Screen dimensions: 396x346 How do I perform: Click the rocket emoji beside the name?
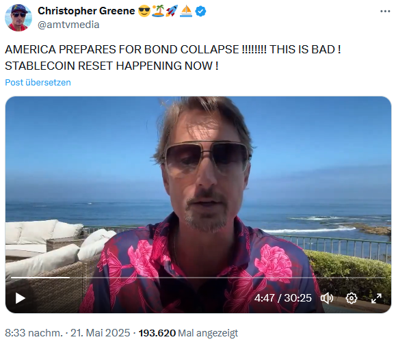coord(172,11)
